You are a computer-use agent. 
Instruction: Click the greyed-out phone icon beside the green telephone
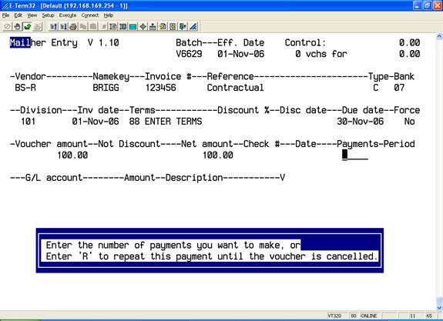point(37,27)
